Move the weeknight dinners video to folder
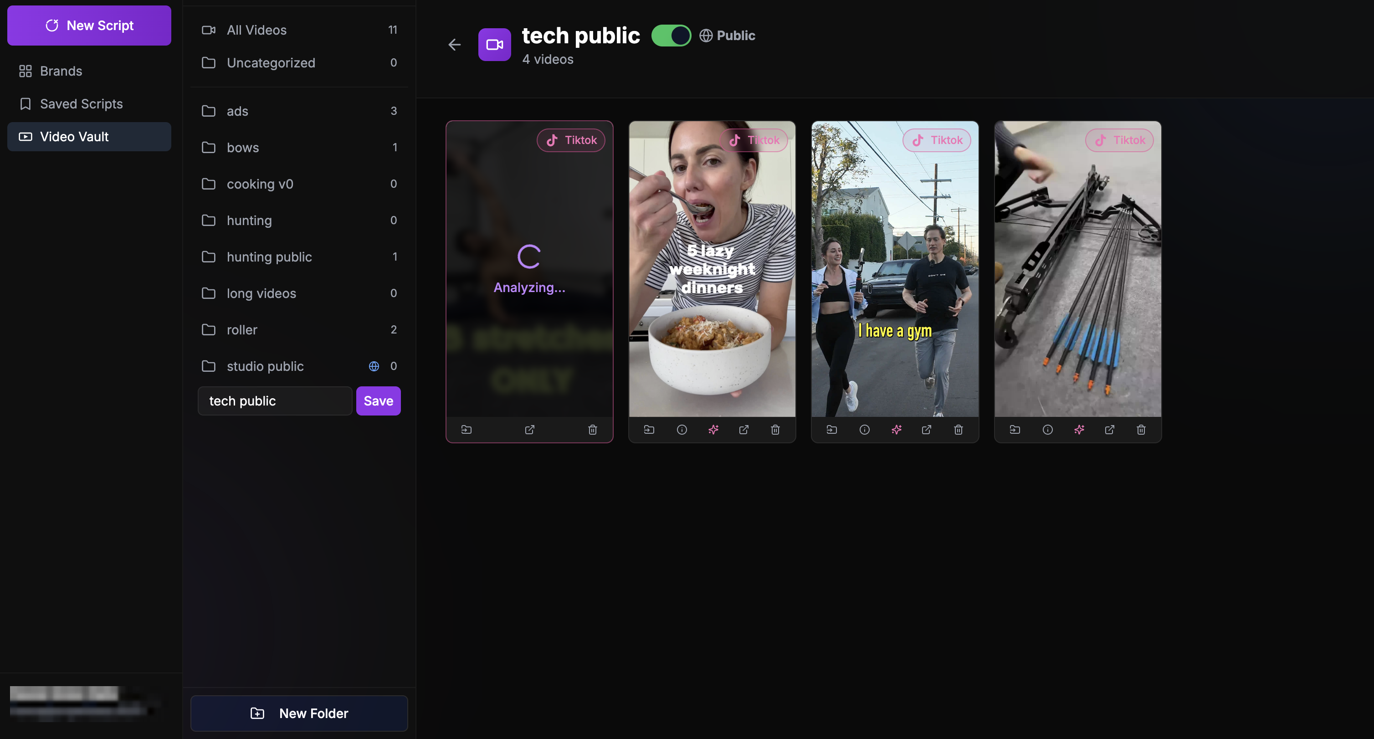 649,430
